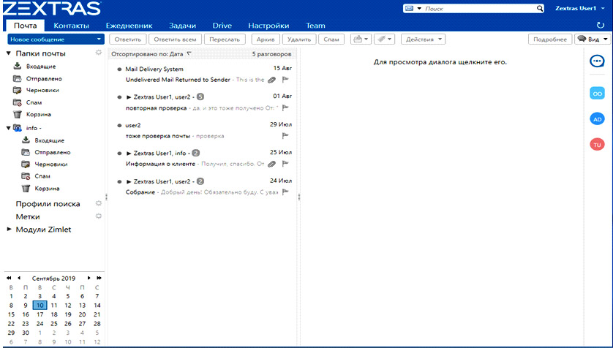This screenshot has height=348, width=613.
Task: Open main Спам folder
Action: 34,102
